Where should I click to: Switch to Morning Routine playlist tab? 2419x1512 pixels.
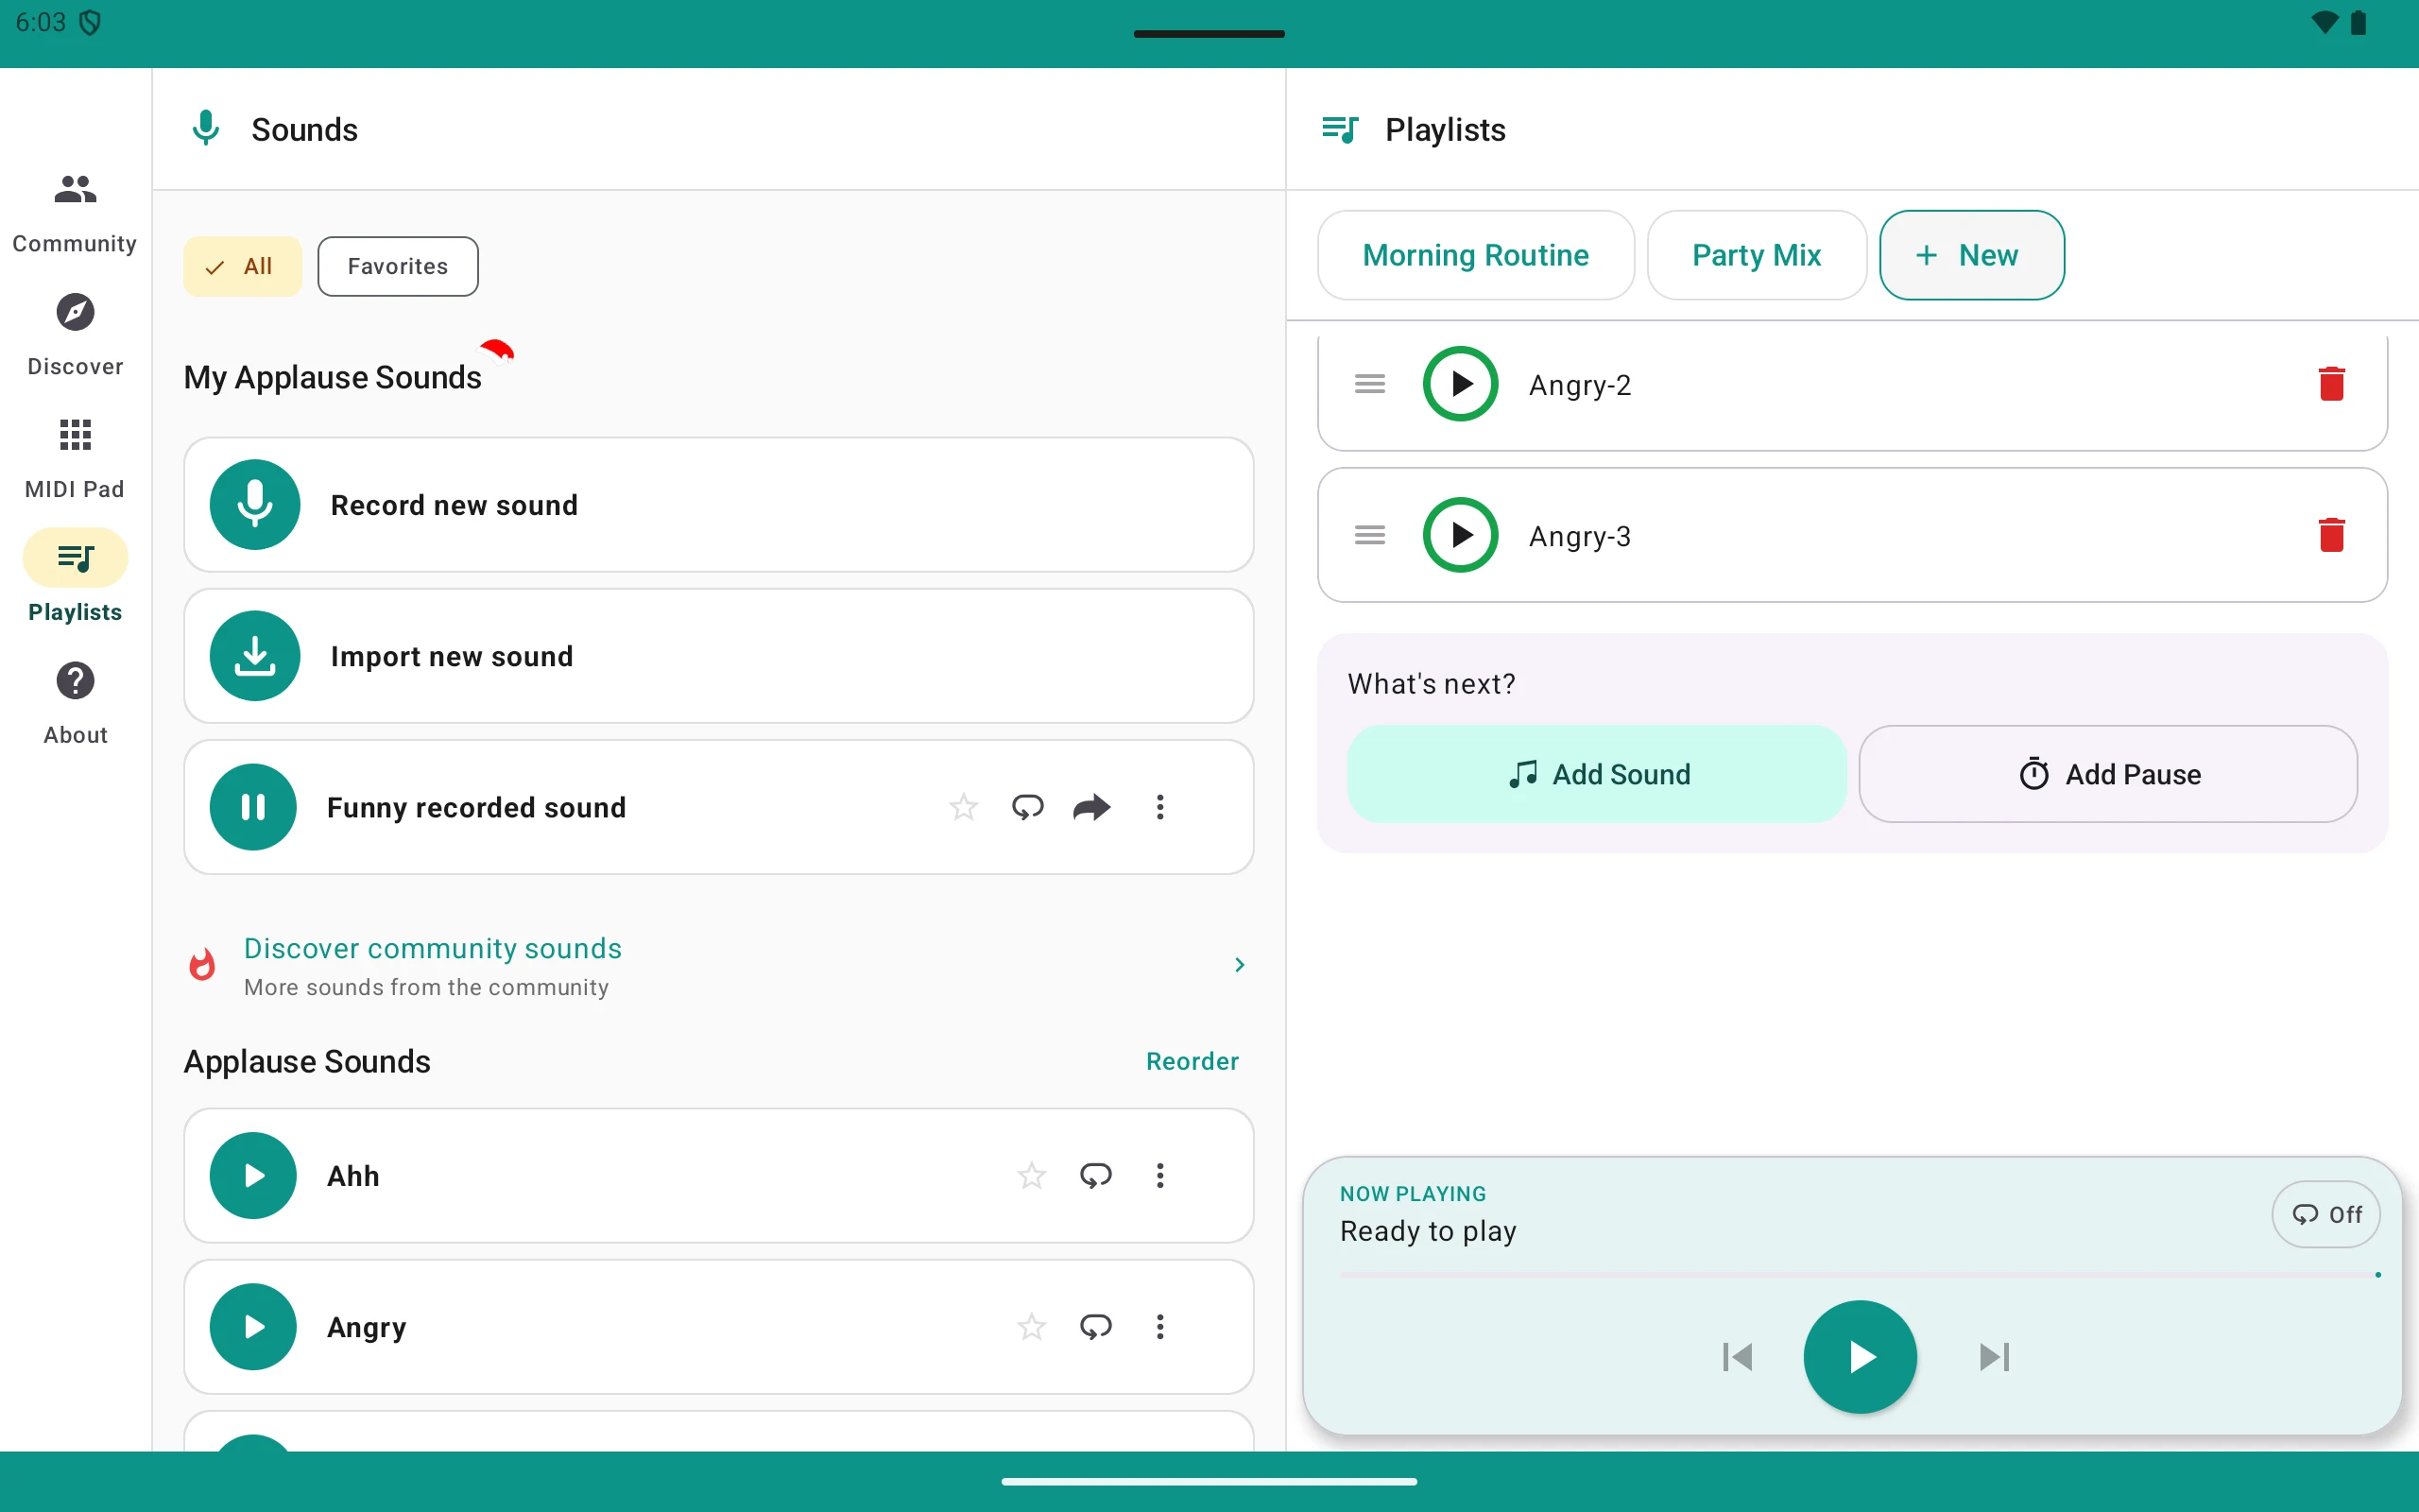[x=1475, y=255]
